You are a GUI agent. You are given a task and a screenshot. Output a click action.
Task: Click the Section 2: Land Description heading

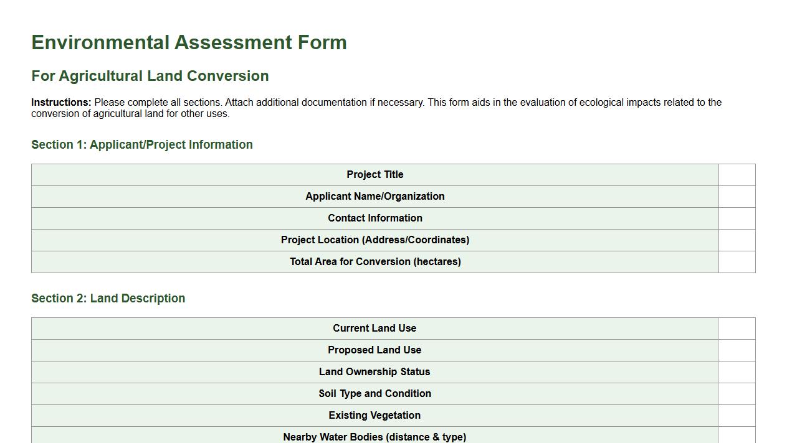108,298
